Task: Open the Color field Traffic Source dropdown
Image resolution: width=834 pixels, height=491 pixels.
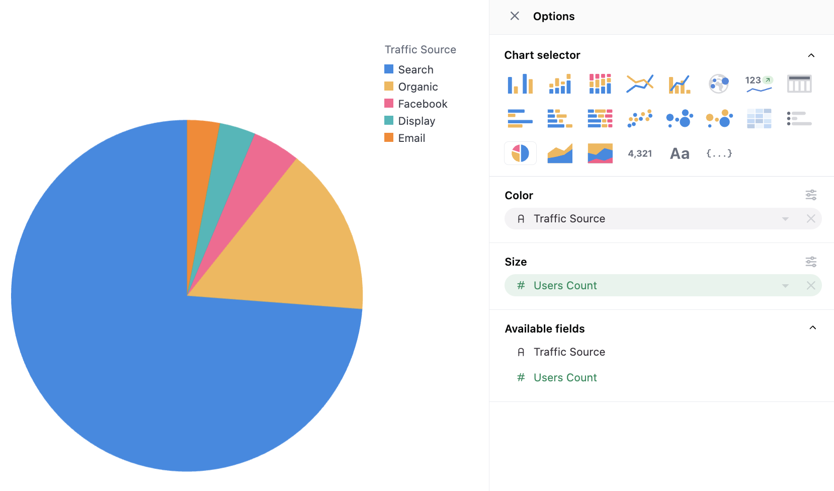Action: [785, 219]
